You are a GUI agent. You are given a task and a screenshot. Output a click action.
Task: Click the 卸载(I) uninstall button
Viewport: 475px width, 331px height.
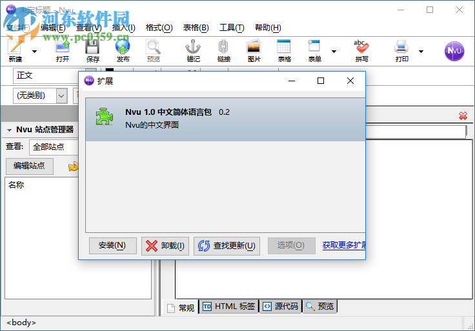(165, 246)
